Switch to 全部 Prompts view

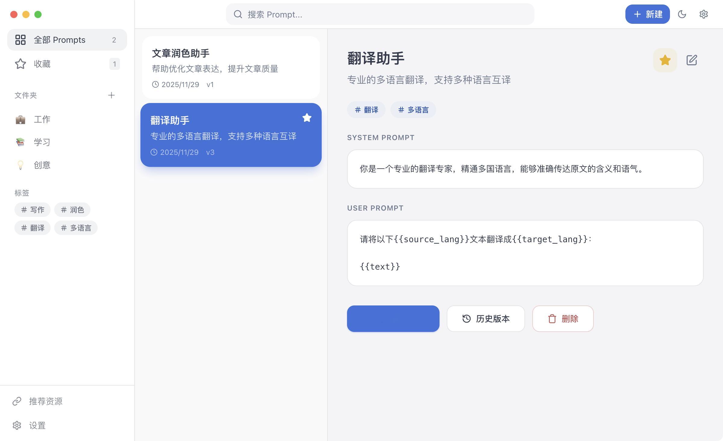point(59,39)
